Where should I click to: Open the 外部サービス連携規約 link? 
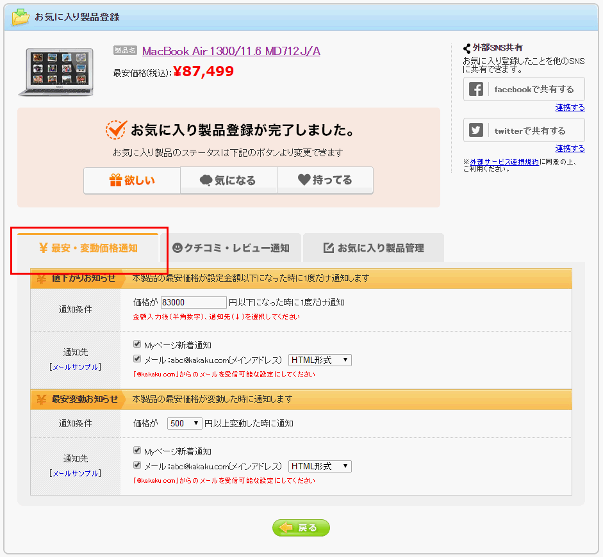click(504, 162)
